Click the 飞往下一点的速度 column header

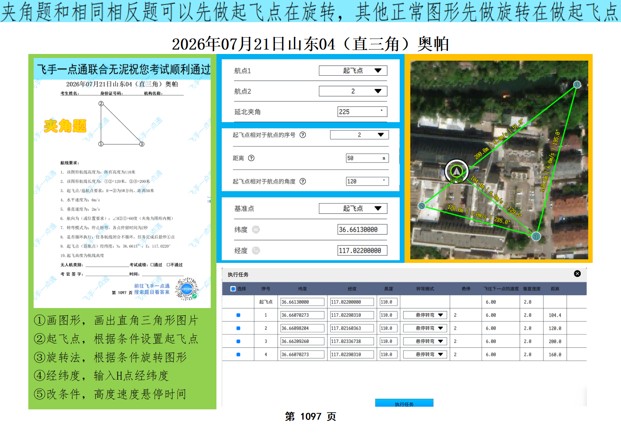click(x=501, y=289)
